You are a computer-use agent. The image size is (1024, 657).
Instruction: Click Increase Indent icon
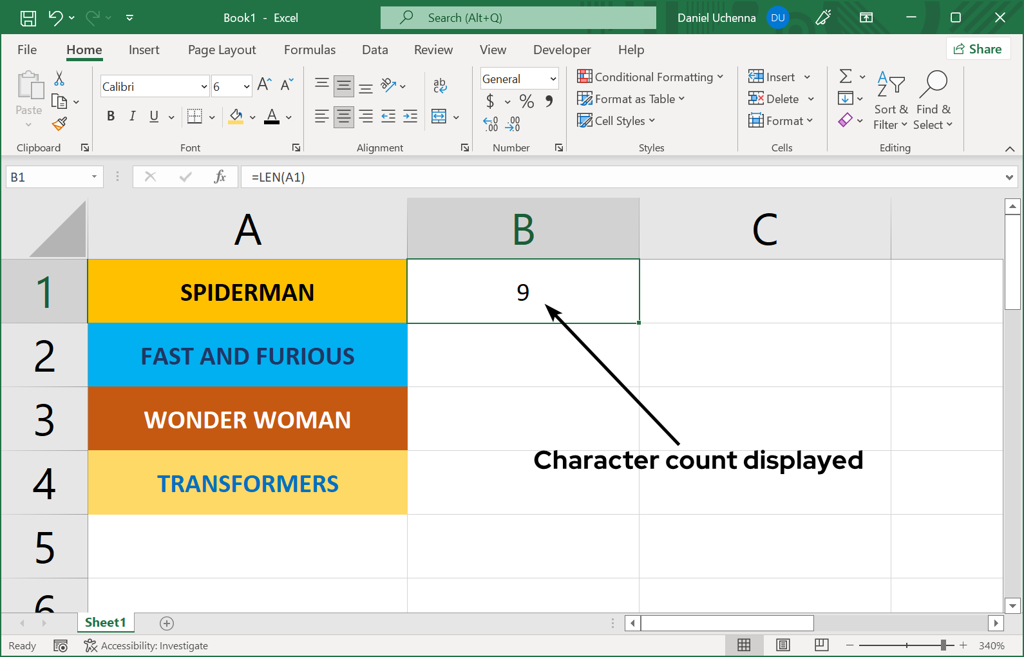pos(410,116)
